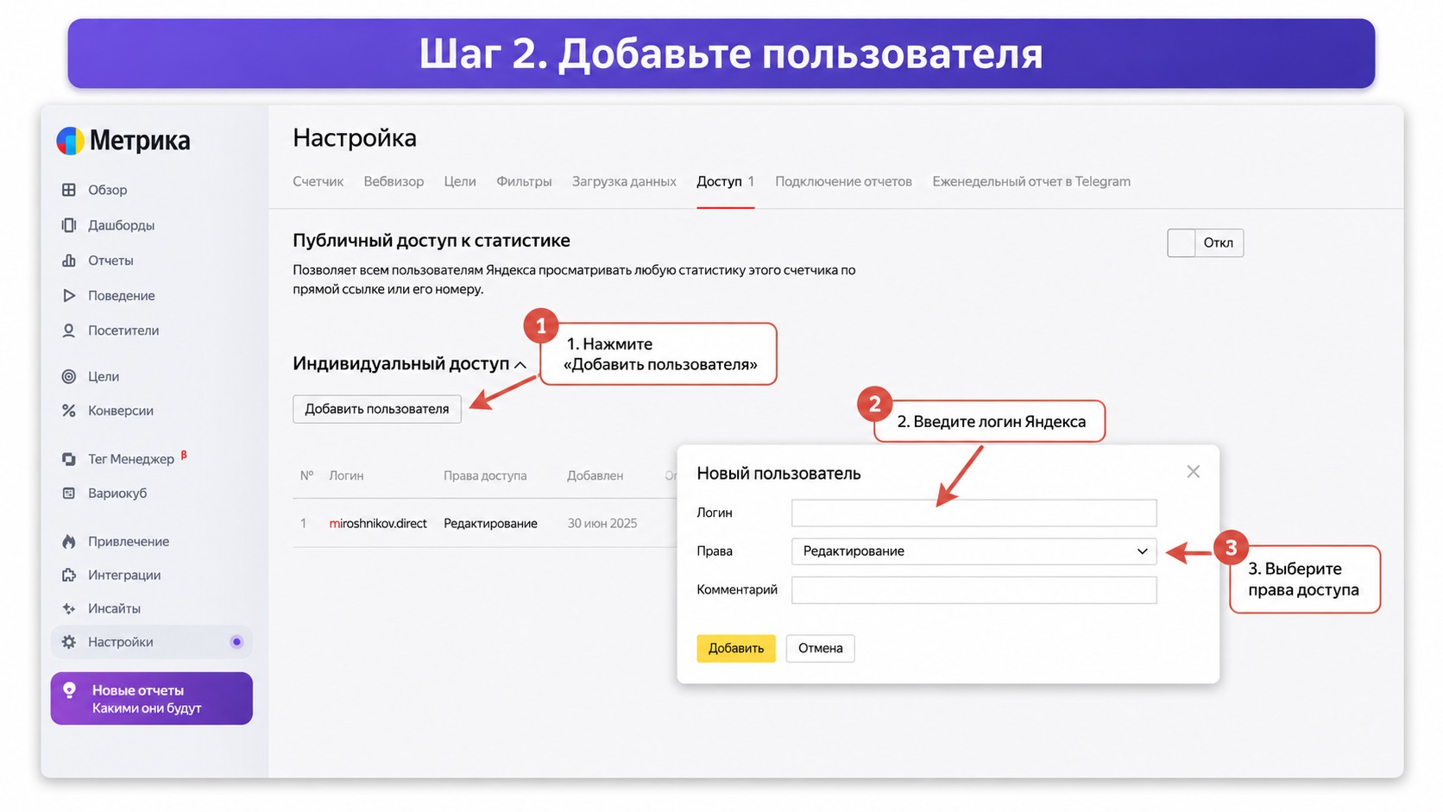
Task: Open the Обзор grid icon
Action: pos(69,190)
